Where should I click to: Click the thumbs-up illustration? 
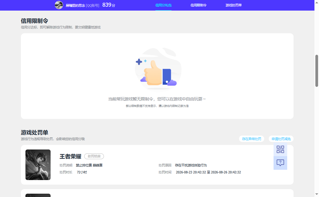[x=158, y=69]
